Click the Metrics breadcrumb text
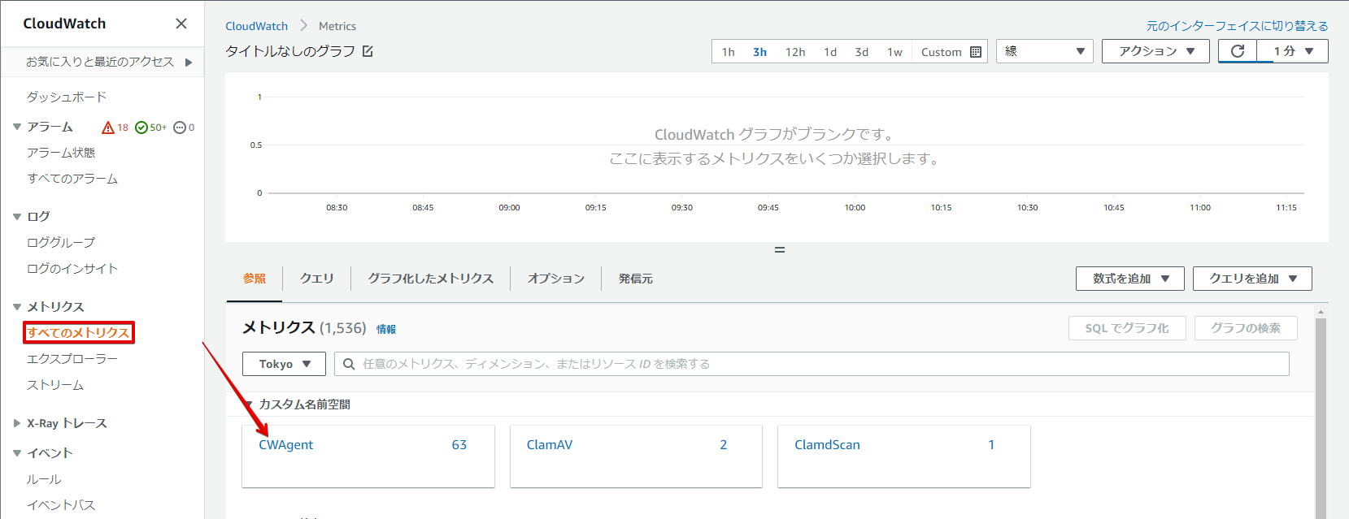 [x=337, y=26]
